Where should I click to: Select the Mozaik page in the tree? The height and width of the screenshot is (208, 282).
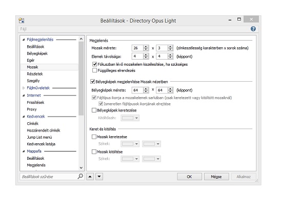(50, 67)
